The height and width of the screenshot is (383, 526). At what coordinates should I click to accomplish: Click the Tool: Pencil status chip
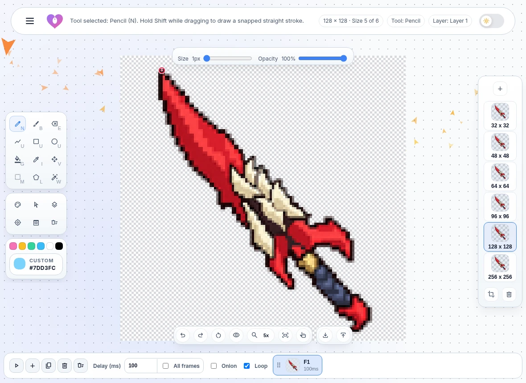[406, 21]
